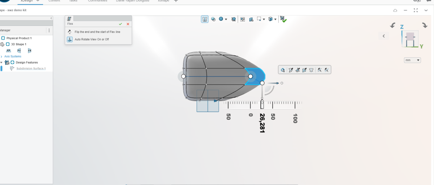Screen dimensions: 434x185
Task: Select the ZX plane icon in the tree
Action: 29,51
